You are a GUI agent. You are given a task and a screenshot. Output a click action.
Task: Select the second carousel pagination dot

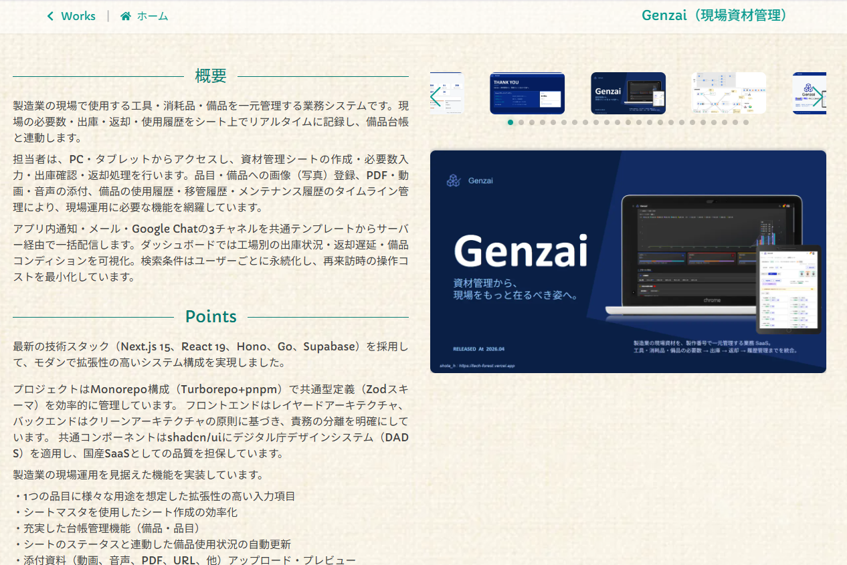521,122
